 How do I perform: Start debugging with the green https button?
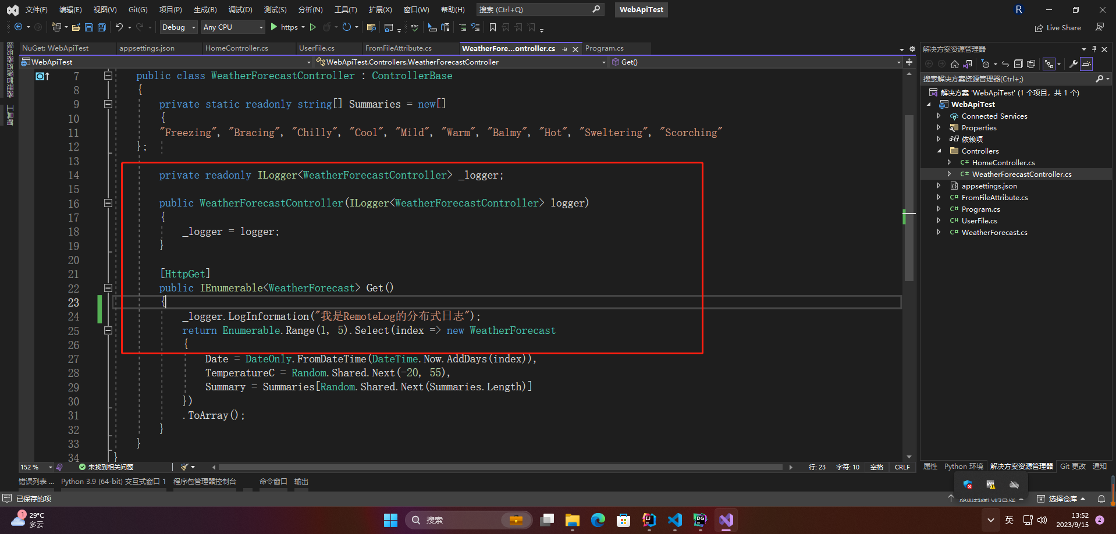[x=284, y=27]
